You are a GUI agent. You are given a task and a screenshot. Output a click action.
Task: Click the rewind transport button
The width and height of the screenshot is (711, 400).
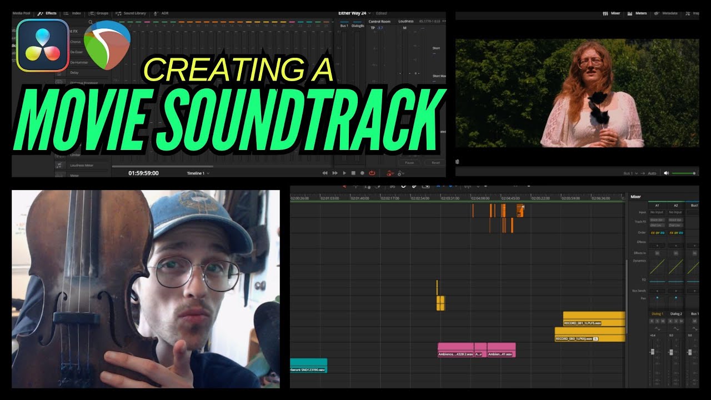point(326,173)
